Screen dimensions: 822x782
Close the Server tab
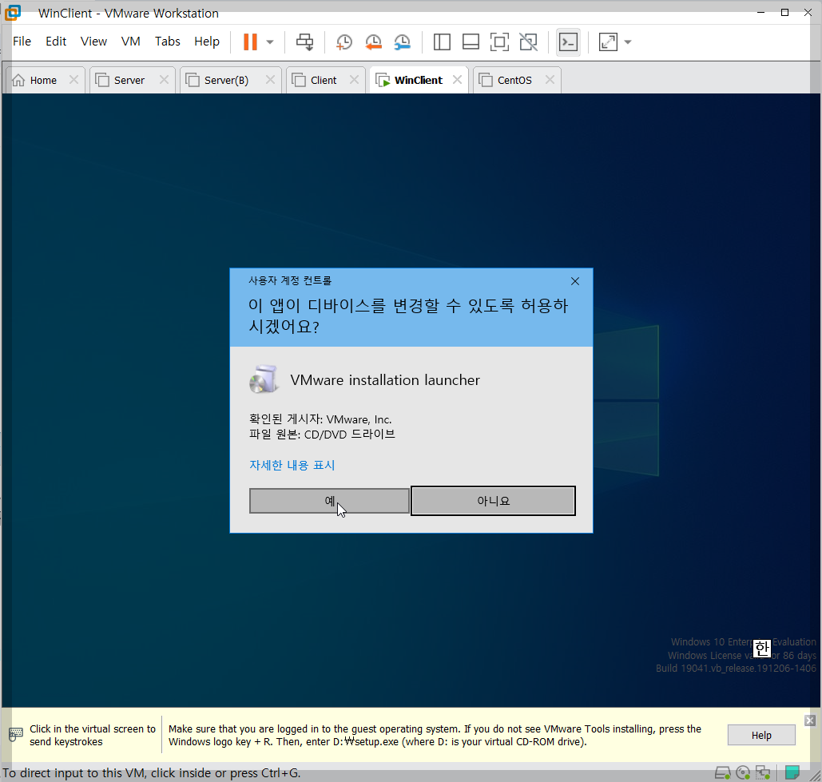click(164, 80)
